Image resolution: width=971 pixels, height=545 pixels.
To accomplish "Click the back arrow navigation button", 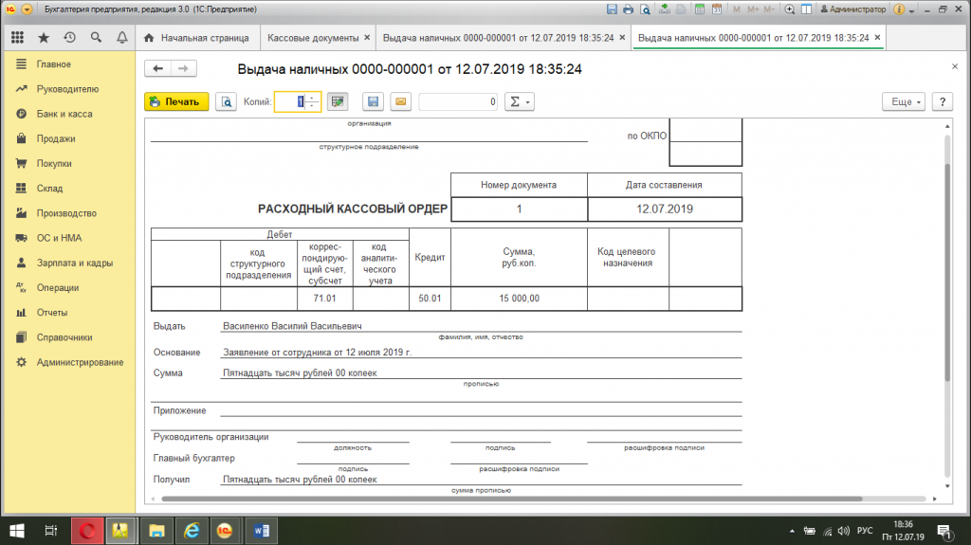I will [x=158, y=68].
